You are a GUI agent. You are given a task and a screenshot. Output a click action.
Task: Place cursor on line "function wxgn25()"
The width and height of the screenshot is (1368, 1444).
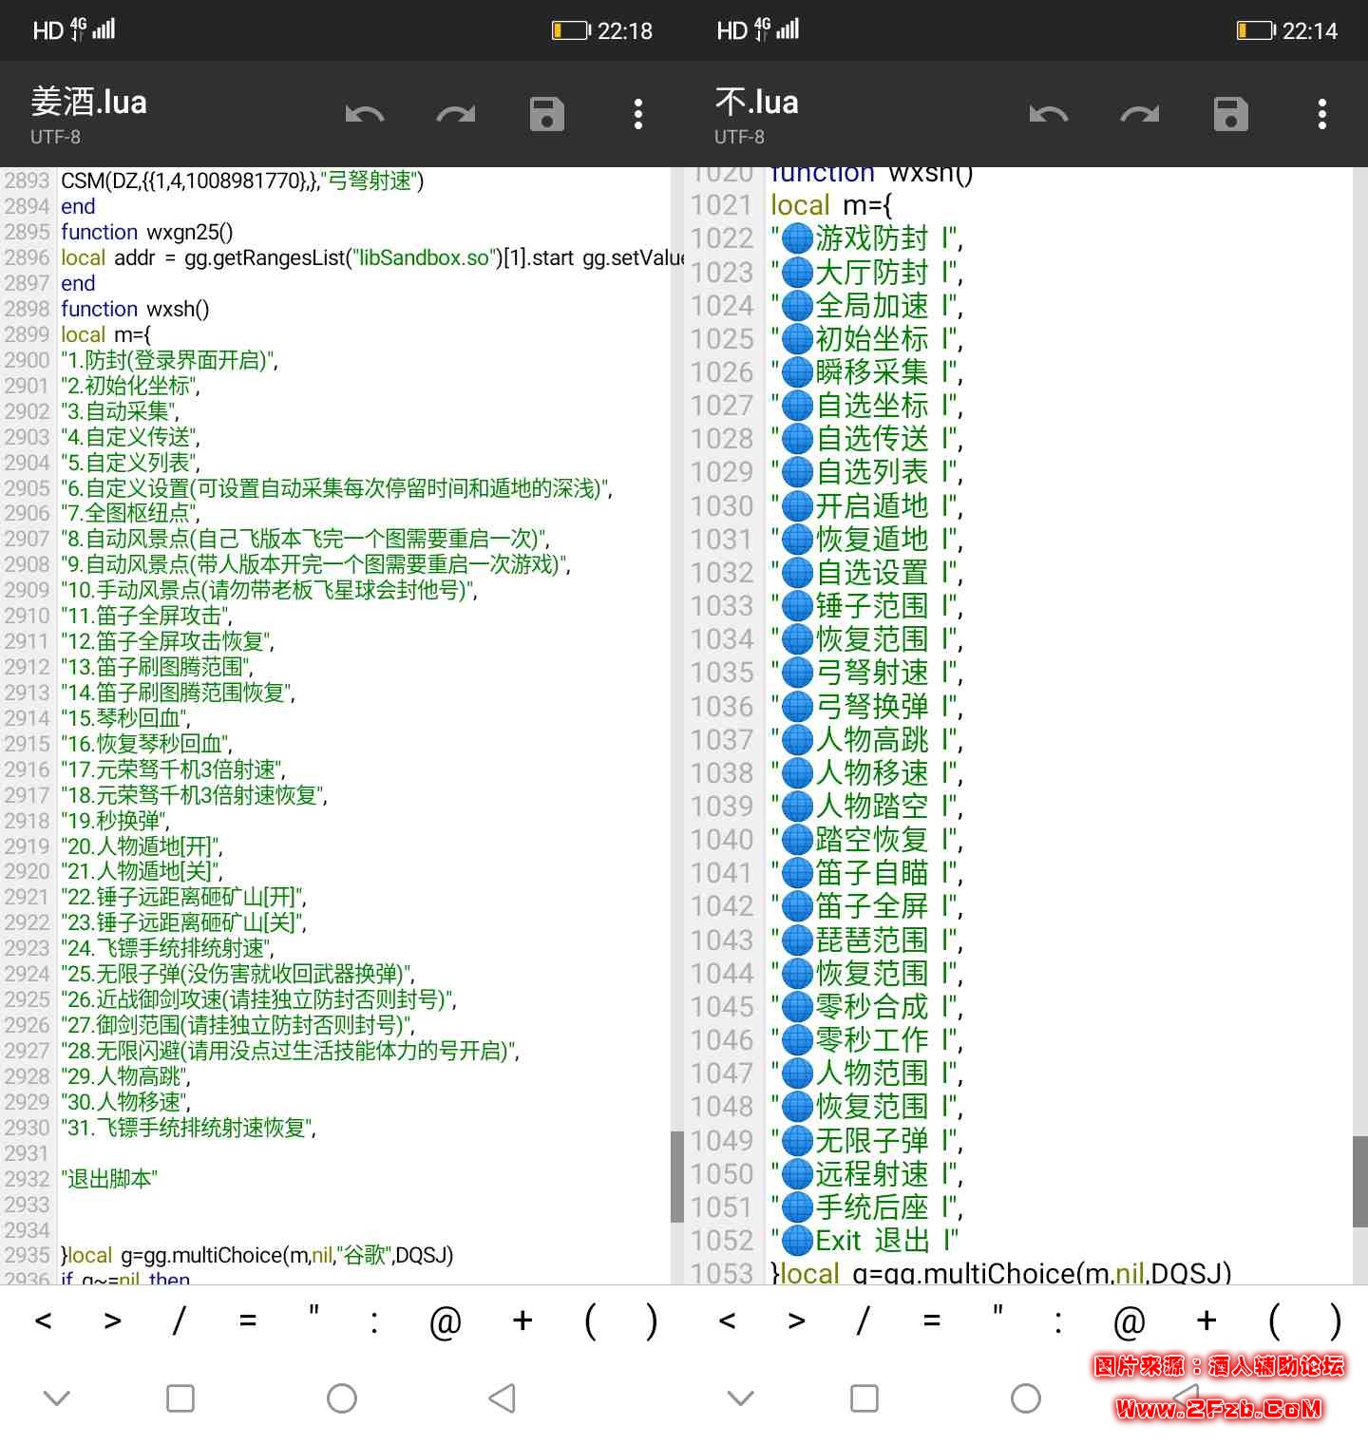pyautogui.click(x=146, y=232)
